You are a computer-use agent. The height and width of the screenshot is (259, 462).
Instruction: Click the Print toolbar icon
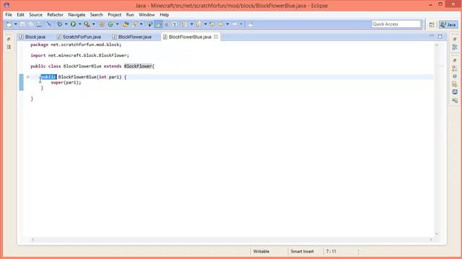[x=39, y=24]
